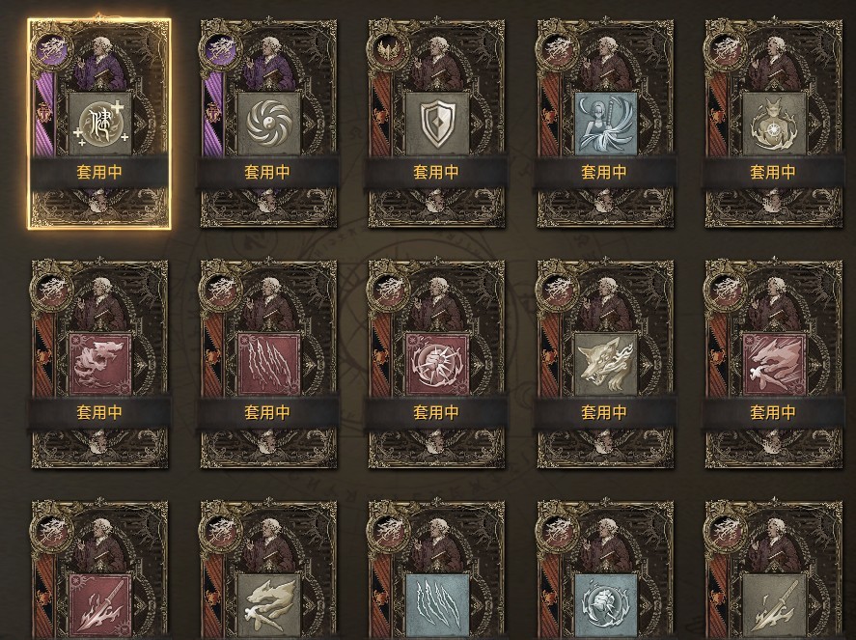Choose the red spiked fist skill icon
856x640 pixels.
[438, 364]
